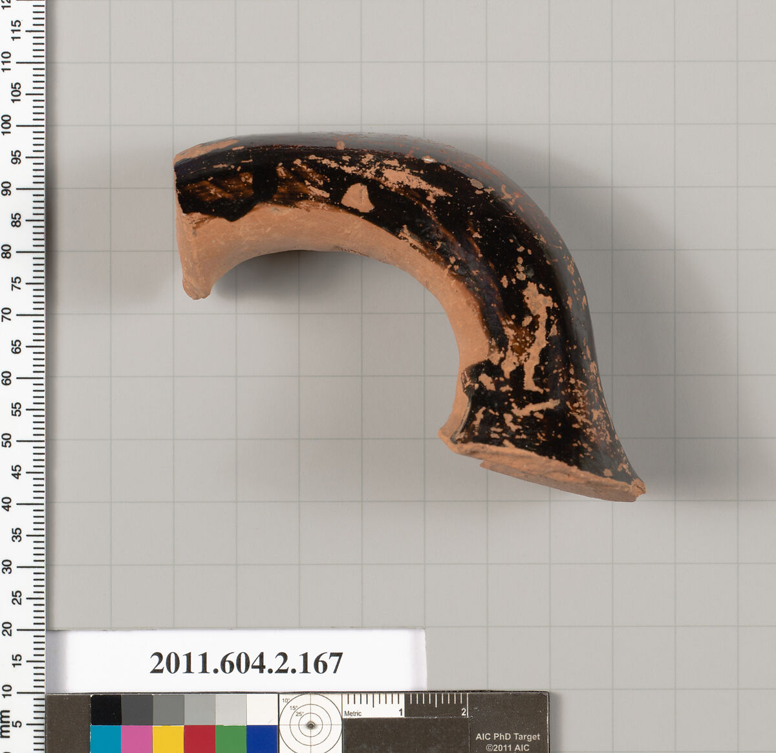Select the white grayscale patch
The image size is (776, 753).
pos(262,710)
